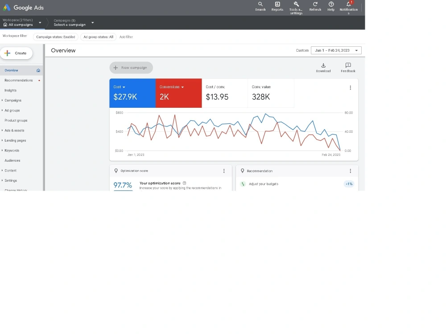Image resolution: width=446 pixels, height=334 pixels.
Task: Click the Conv. value scorecard
Action: (x=271, y=93)
